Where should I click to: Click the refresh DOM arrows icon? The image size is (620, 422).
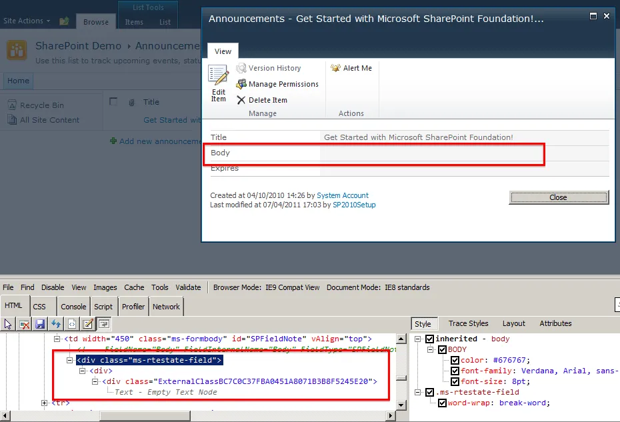[56, 324]
